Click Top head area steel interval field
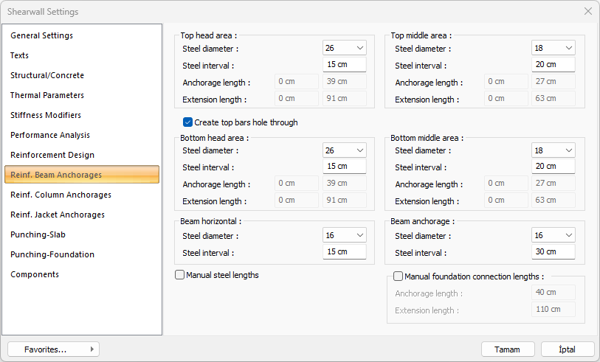This screenshot has width=600, height=362. [345, 65]
